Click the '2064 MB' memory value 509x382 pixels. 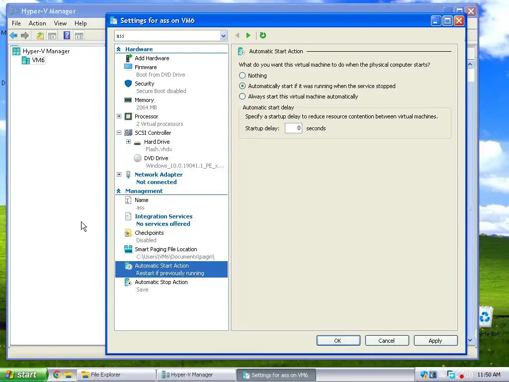(x=147, y=107)
